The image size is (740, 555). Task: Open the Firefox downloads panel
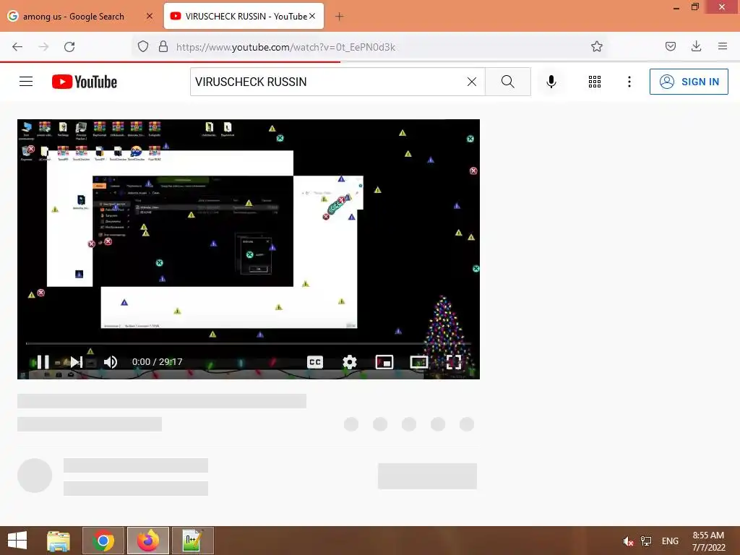[696, 46]
